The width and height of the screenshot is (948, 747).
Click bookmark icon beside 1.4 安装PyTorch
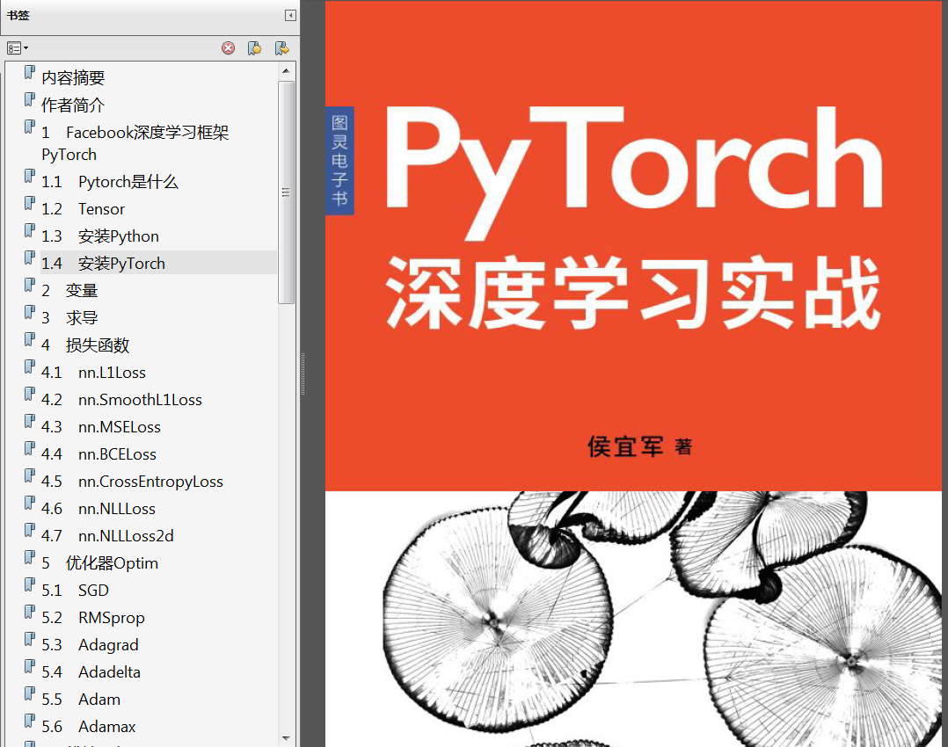[30, 258]
